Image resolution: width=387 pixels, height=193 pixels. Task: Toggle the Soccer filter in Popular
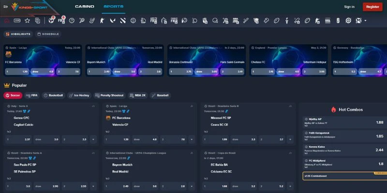point(13,95)
